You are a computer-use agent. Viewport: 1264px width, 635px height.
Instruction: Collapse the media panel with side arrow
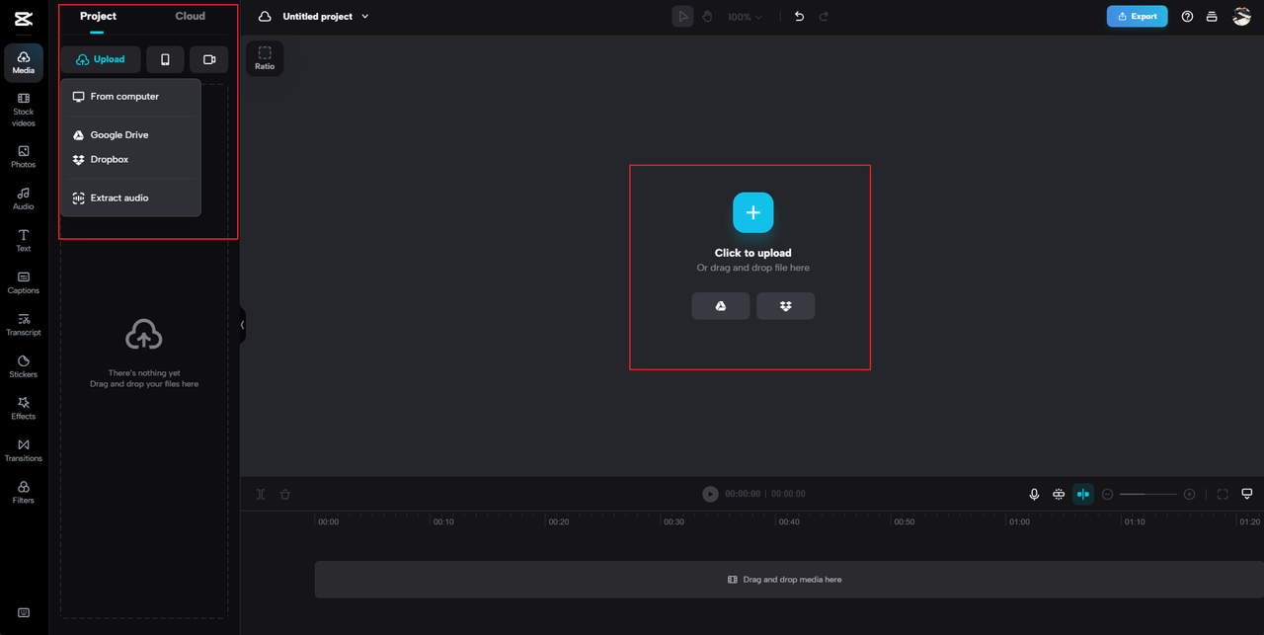tap(243, 324)
